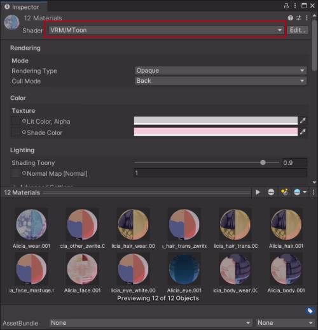This screenshot has height=330, width=318.
Task: Pick Normal Map texture target circle
Action: click(24, 173)
